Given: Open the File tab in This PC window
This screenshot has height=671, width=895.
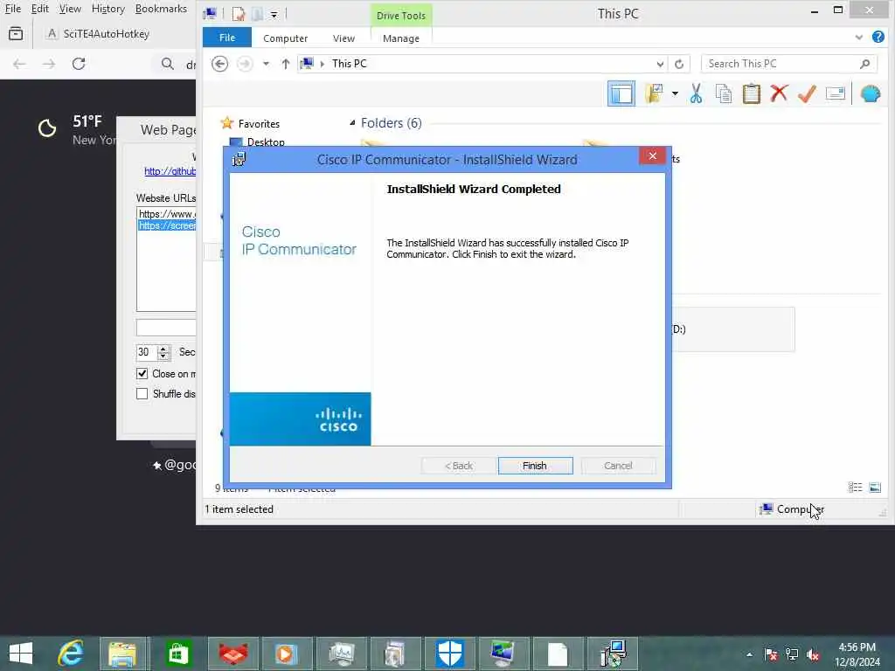Looking at the screenshot, I should [227, 38].
